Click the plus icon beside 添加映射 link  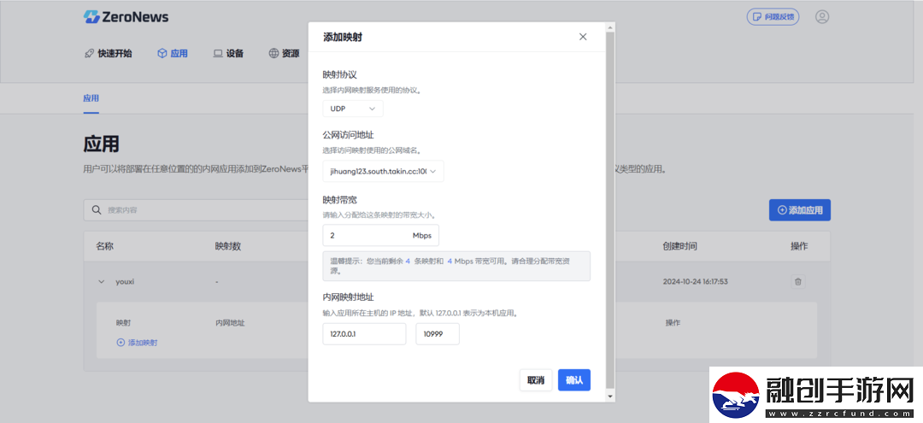click(121, 343)
